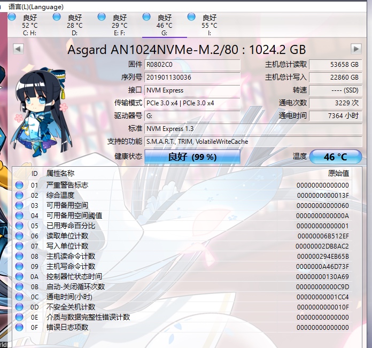Select the 综合温度 attribute name

60,195
